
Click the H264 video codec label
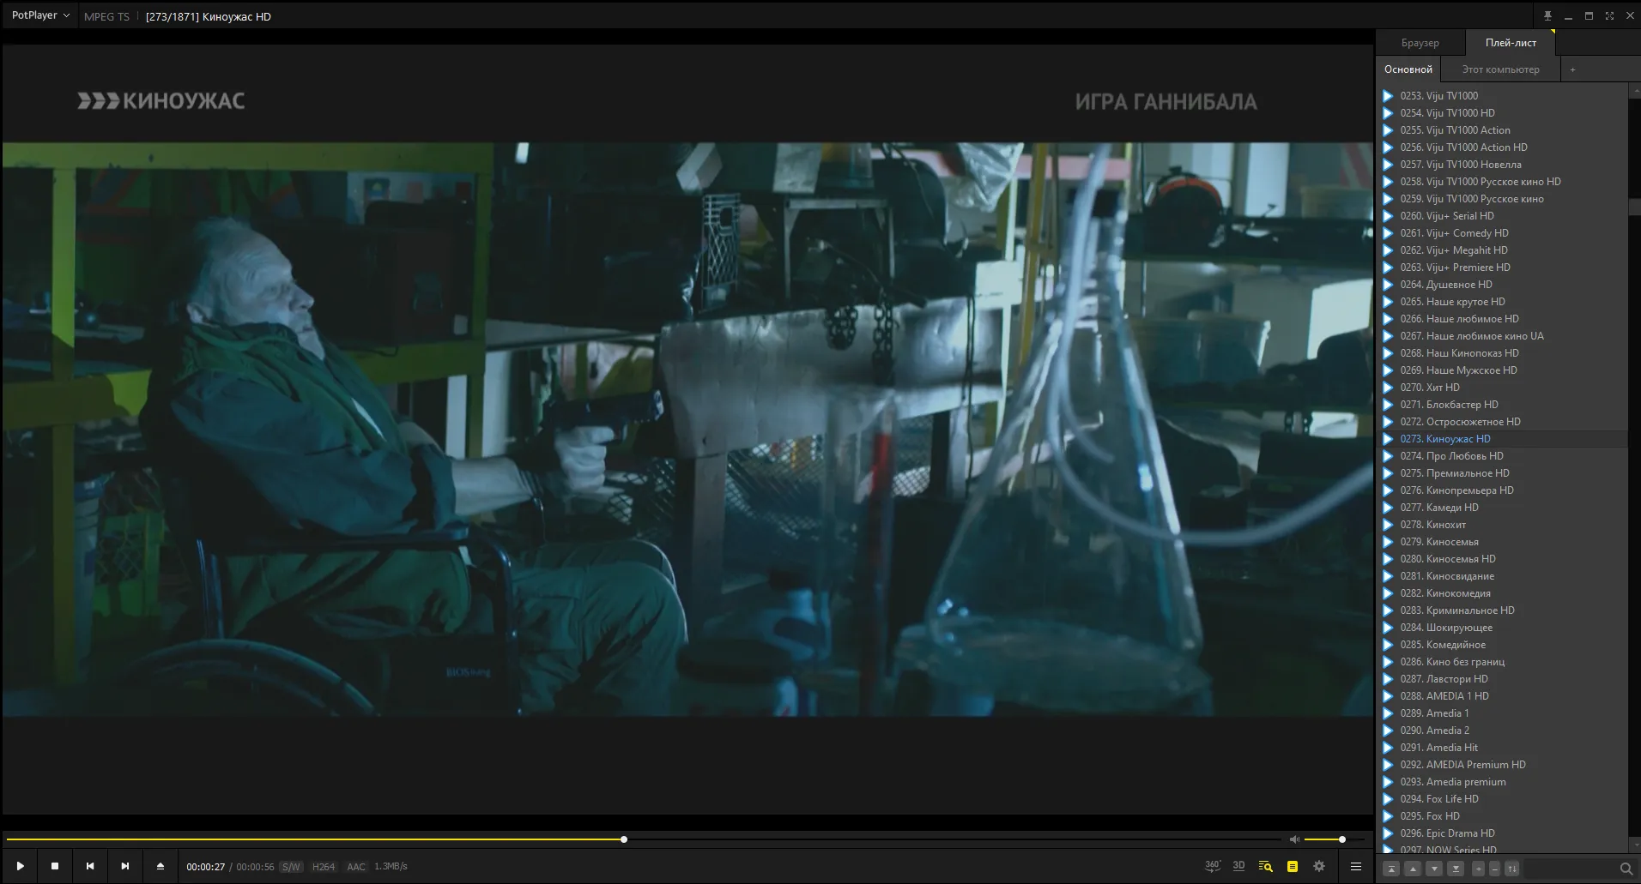(324, 867)
